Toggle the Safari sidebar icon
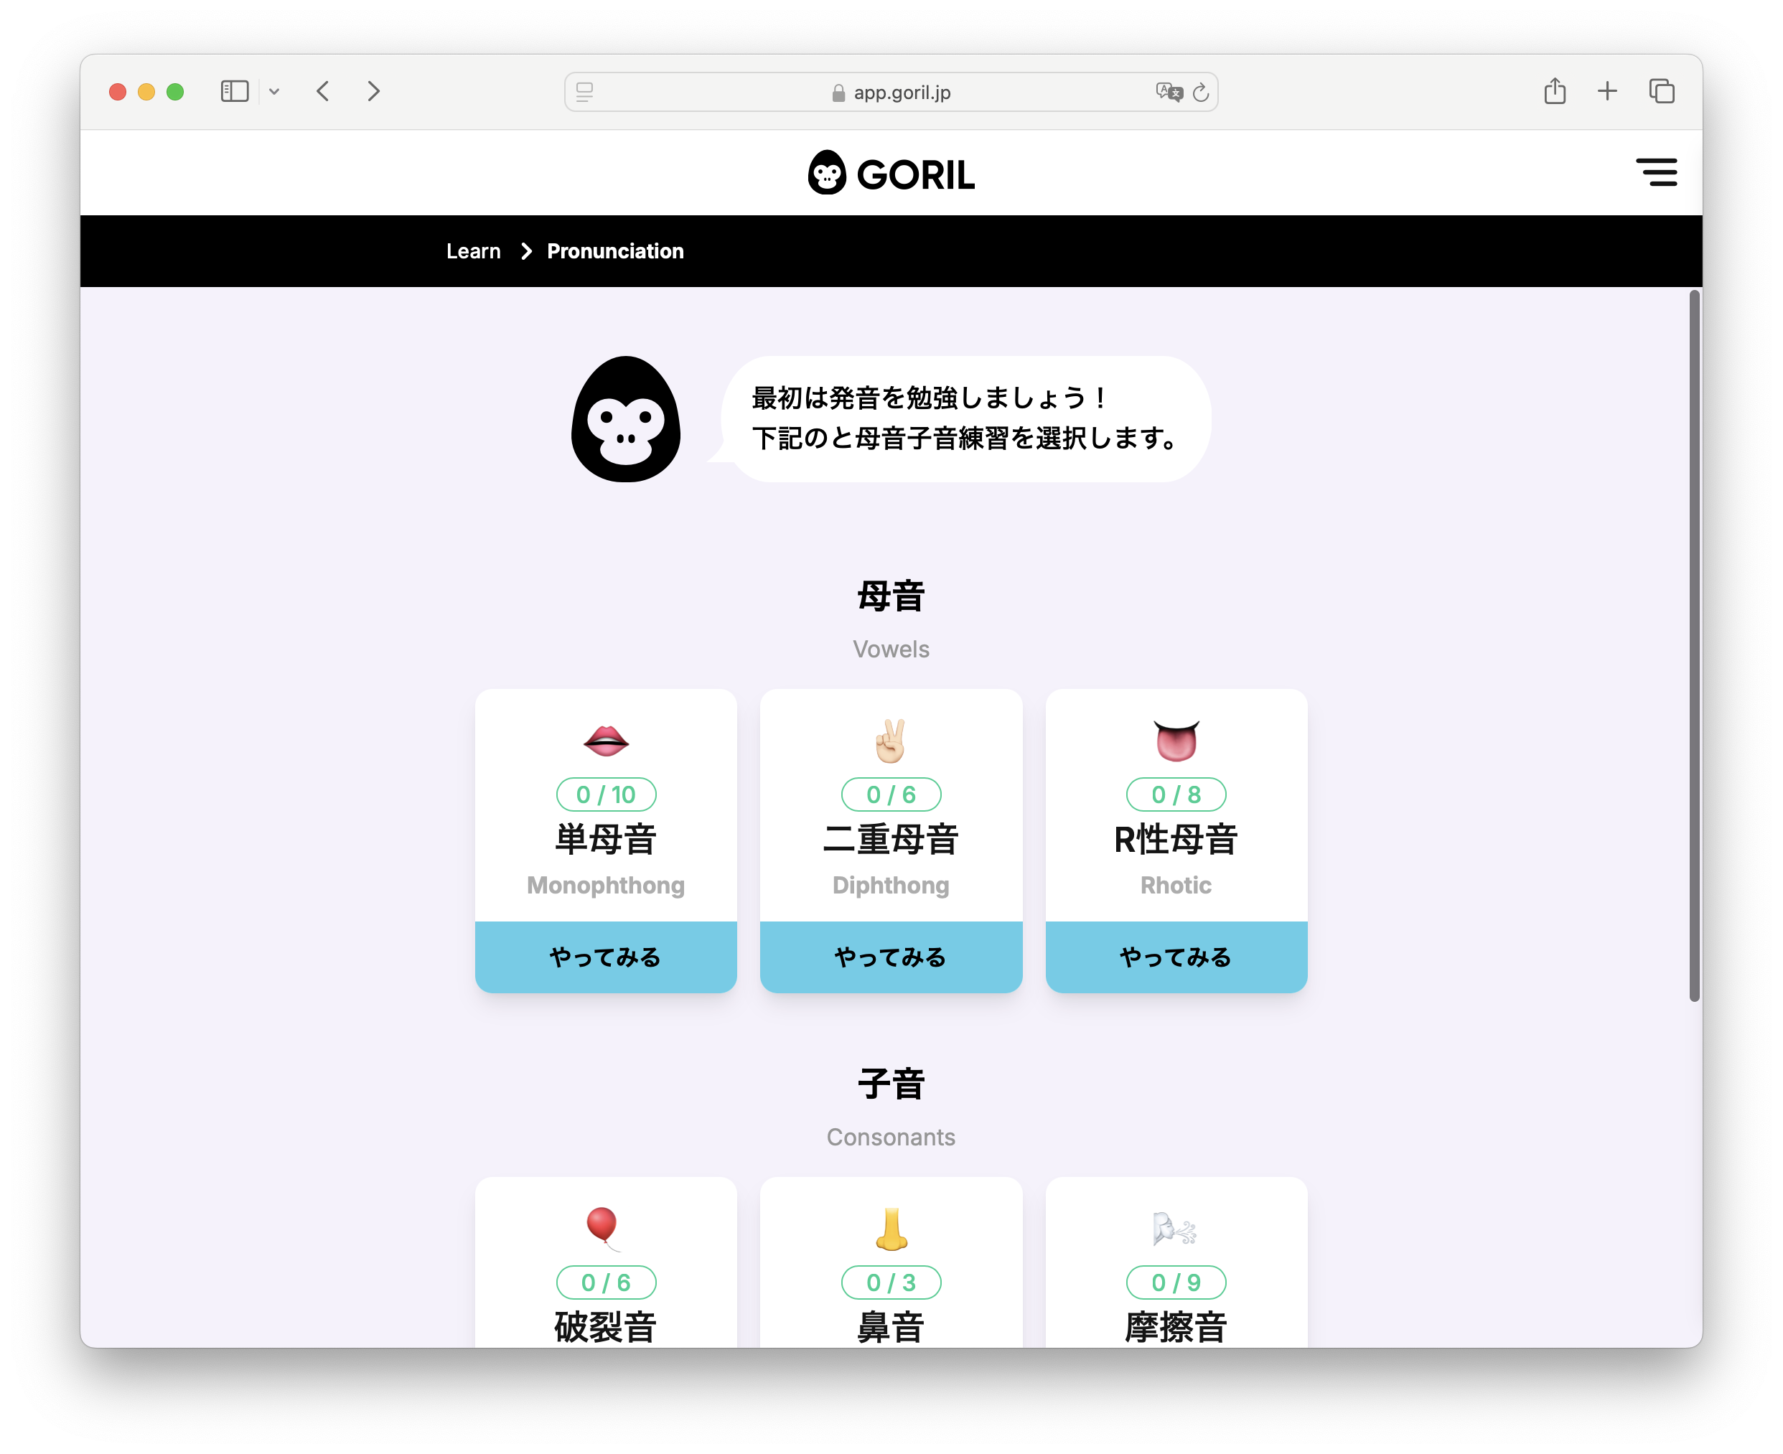This screenshot has width=1783, height=1454. coord(235,91)
